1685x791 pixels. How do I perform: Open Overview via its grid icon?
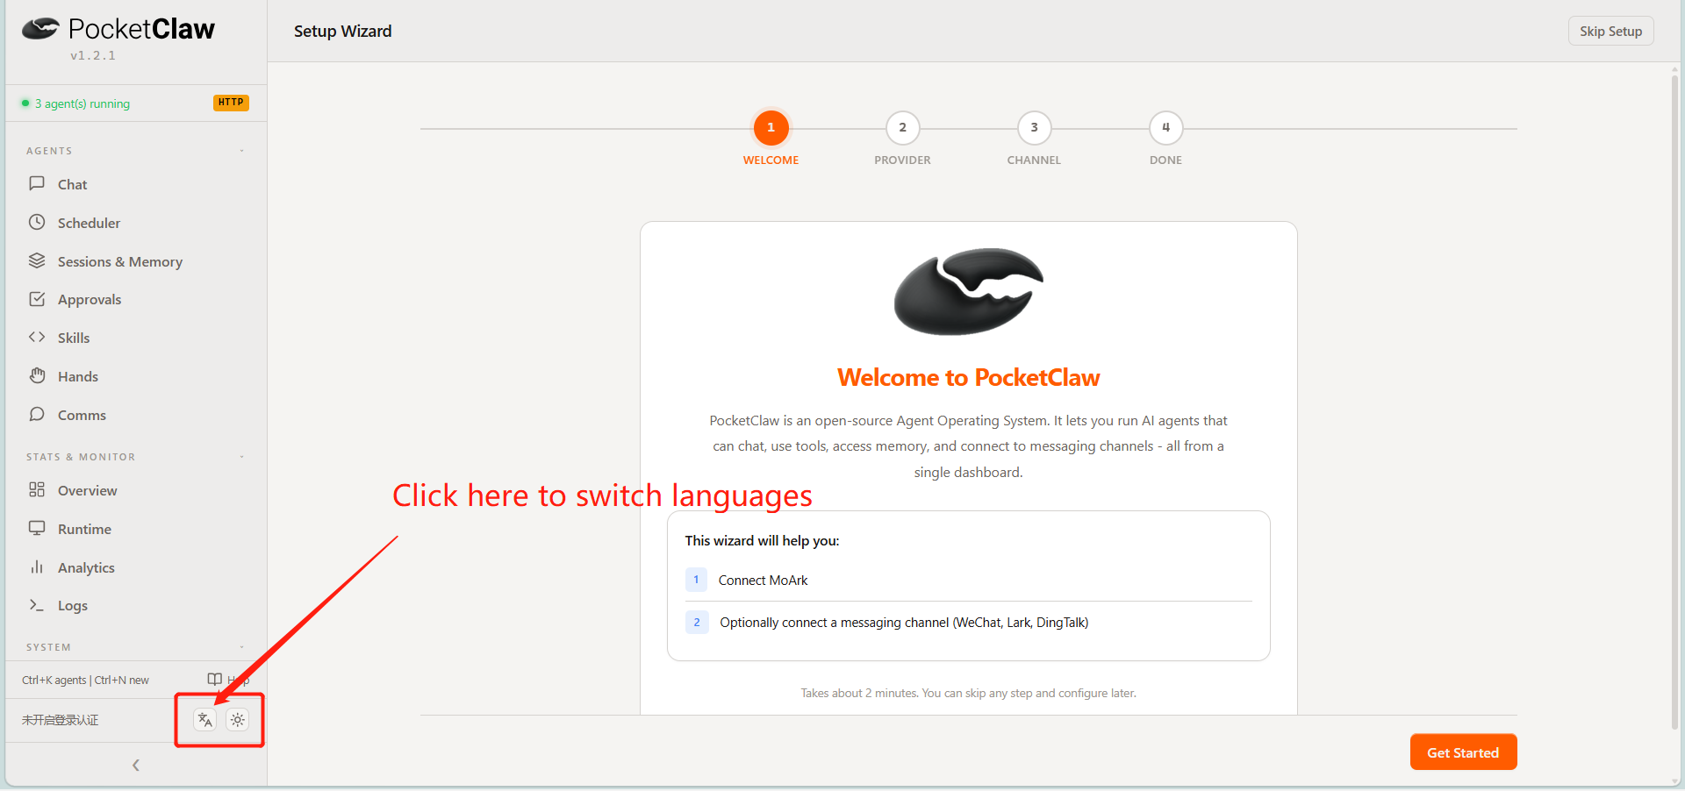(x=37, y=489)
